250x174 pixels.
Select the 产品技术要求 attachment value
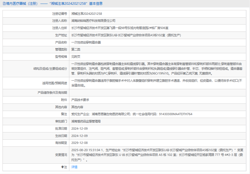(x=80, y=100)
